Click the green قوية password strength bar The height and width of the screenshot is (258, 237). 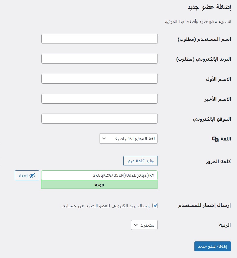99,185
